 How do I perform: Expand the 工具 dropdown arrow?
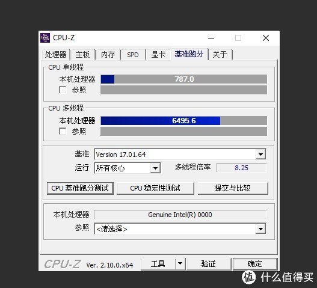pyautogui.click(x=180, y=264)
